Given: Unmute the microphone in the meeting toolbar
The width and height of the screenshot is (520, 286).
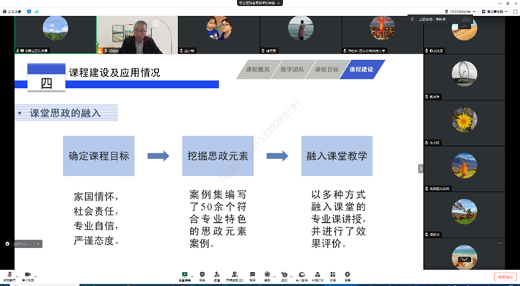Looking at the screenshot, I should point(10,276).
